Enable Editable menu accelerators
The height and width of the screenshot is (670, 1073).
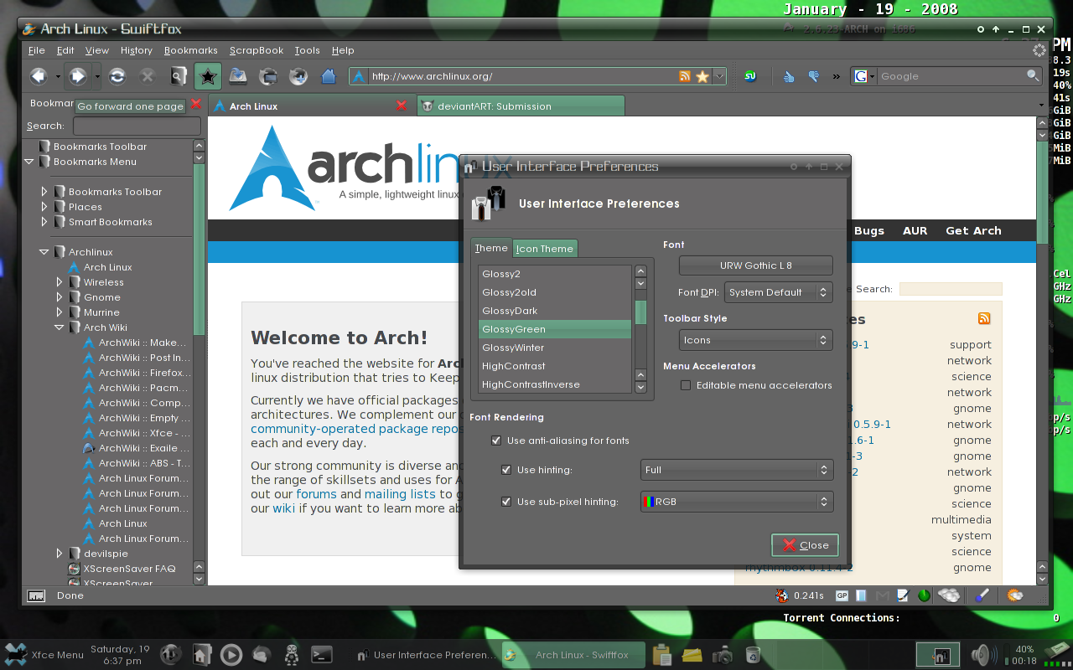(686, 385)
